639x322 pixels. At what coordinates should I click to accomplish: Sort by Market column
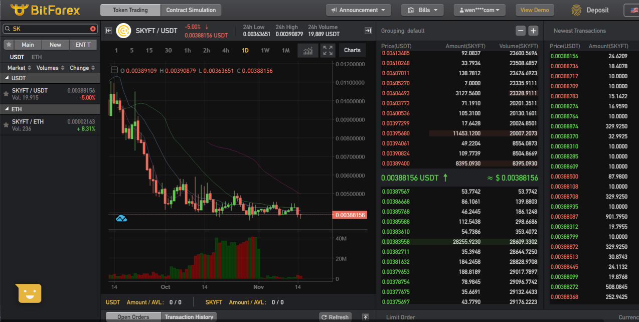(19, 68)
